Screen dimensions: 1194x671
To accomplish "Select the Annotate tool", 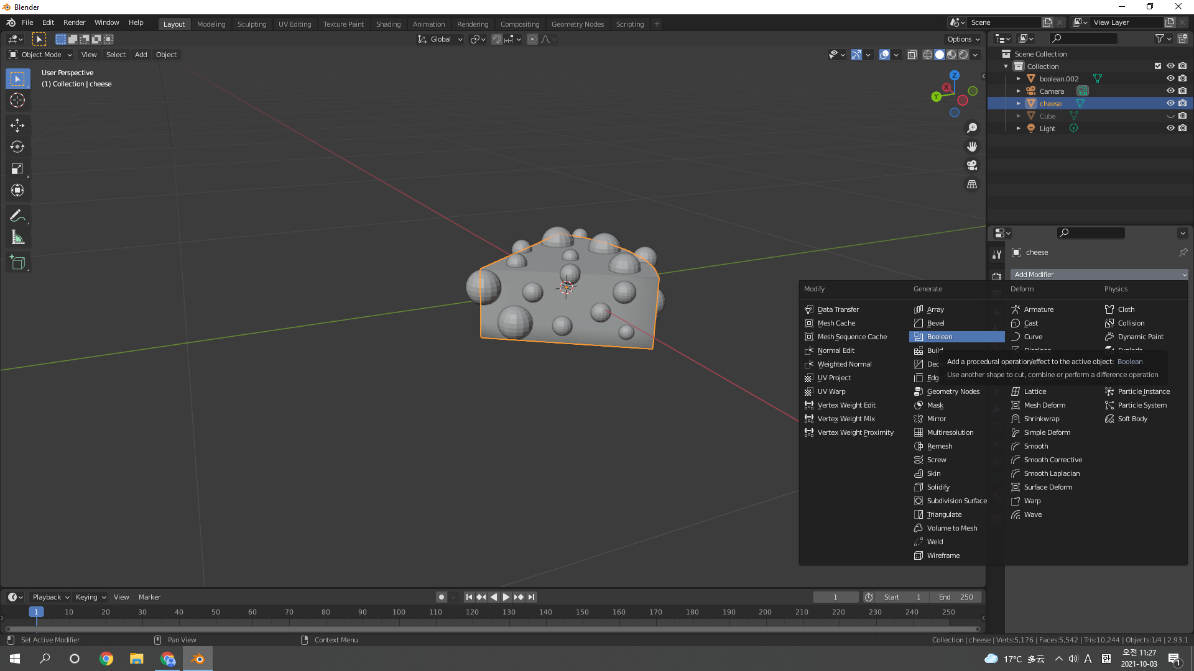I will tap(17, 216).
